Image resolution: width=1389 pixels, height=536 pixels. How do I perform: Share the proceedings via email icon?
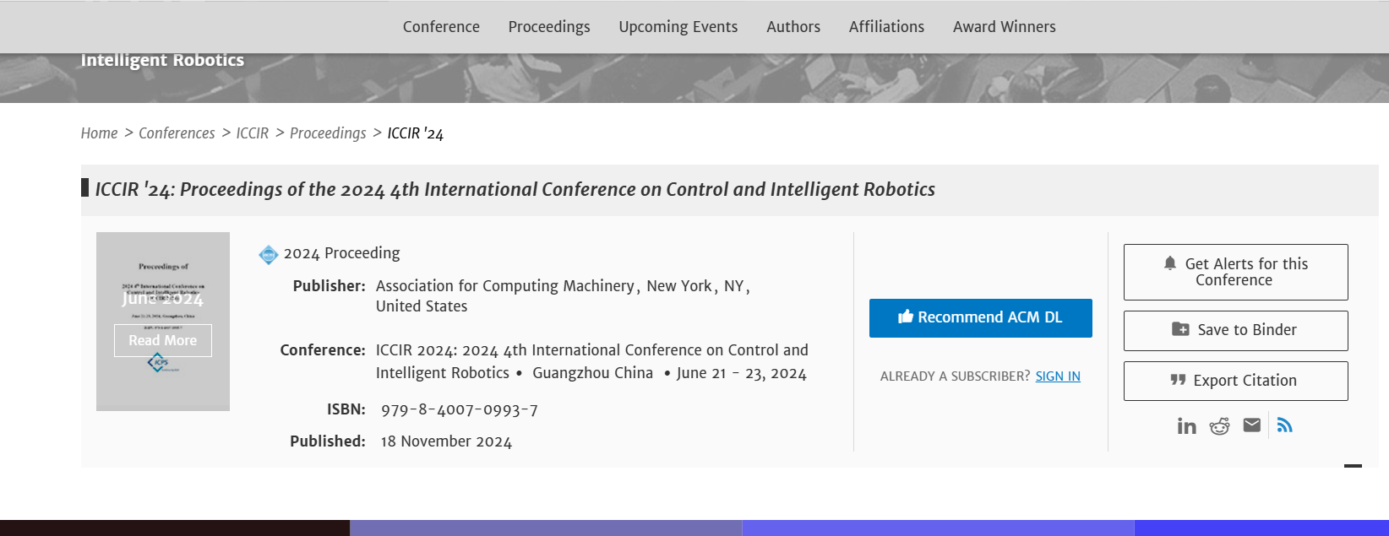click(x=1252, y=425)
